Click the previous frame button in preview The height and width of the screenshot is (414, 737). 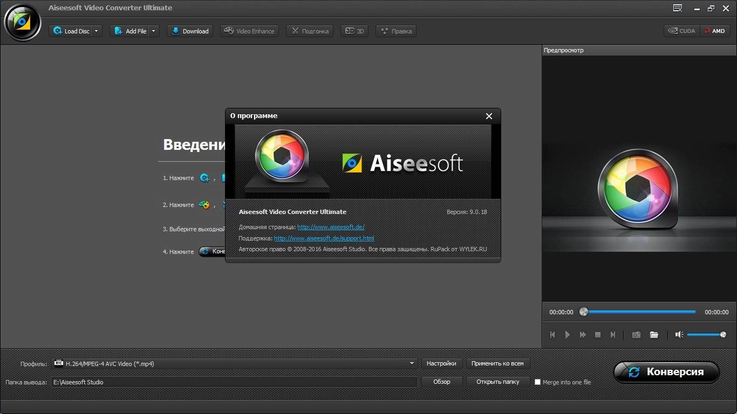(552, 335)
